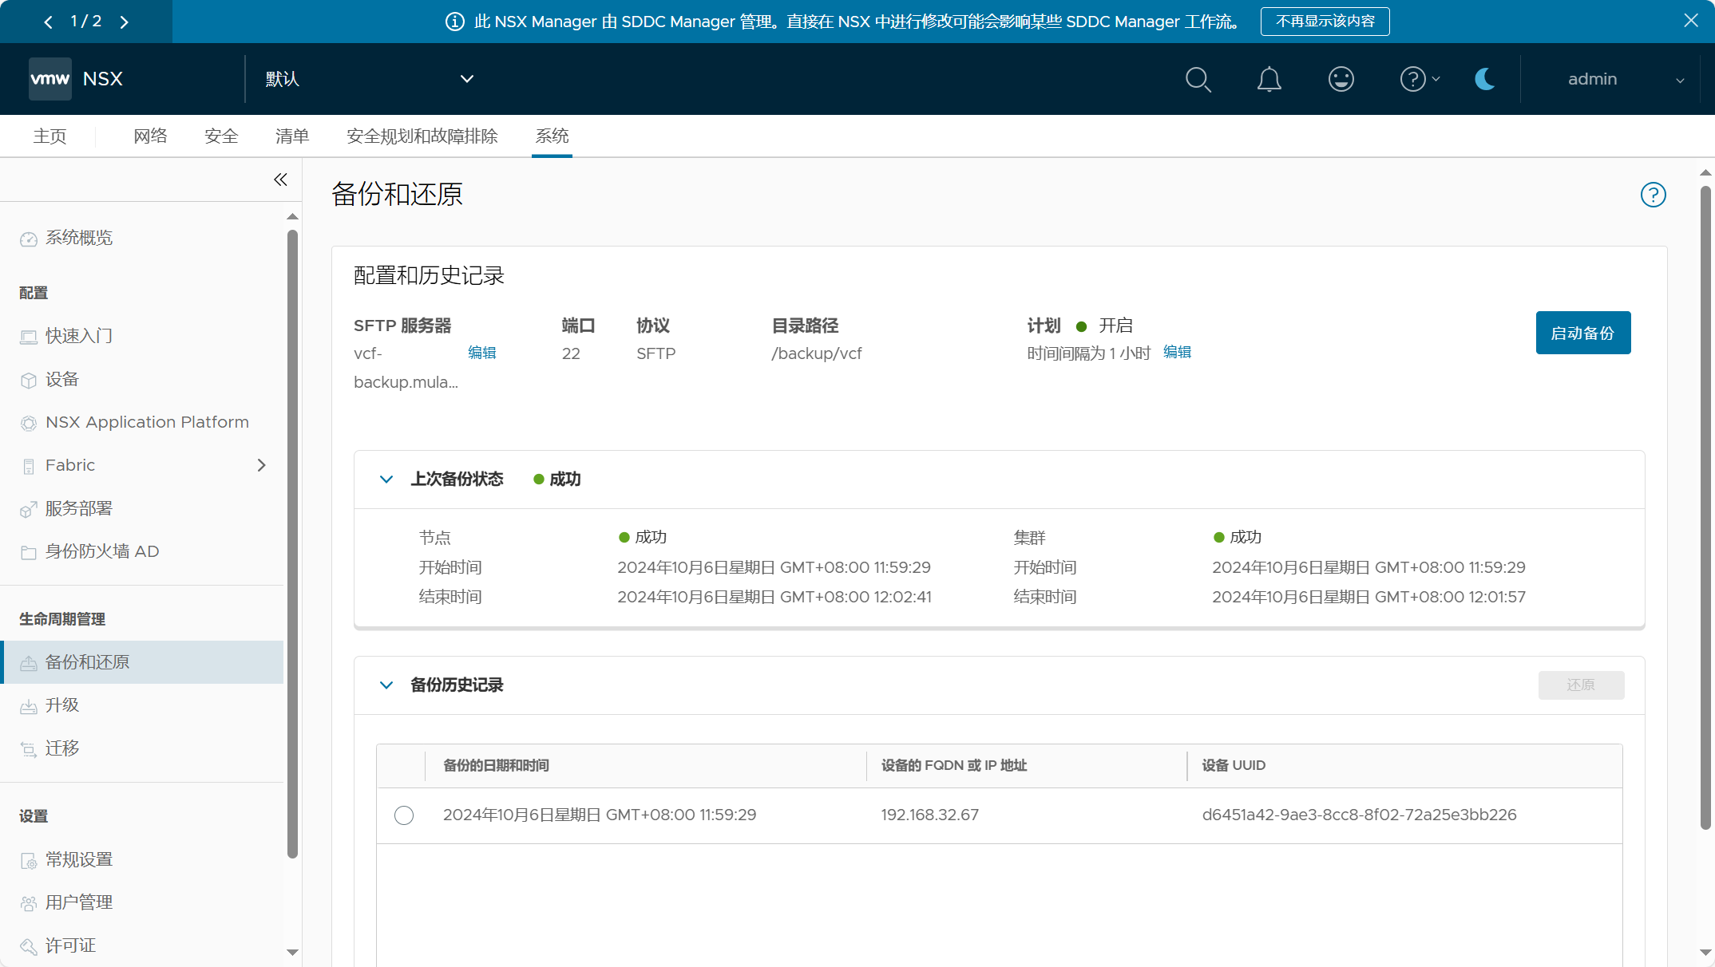Switch to the 安全 tab
Screen dimensions: 1715x967
coord(221,136)
